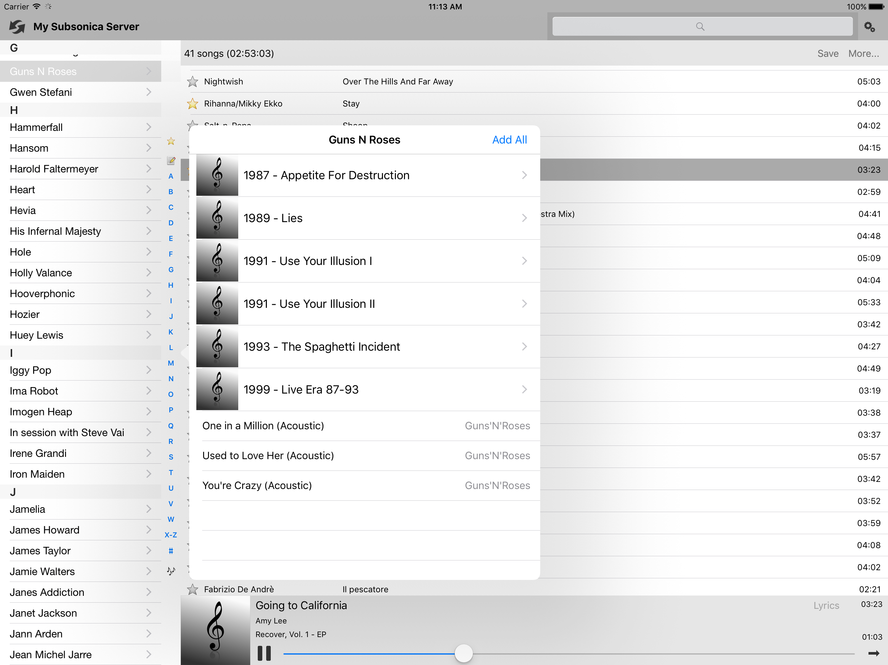Expand 1993 - The Spaghetti Incident chevron
The height and width of the screenshot is (665, 888).
click(524, 347)
